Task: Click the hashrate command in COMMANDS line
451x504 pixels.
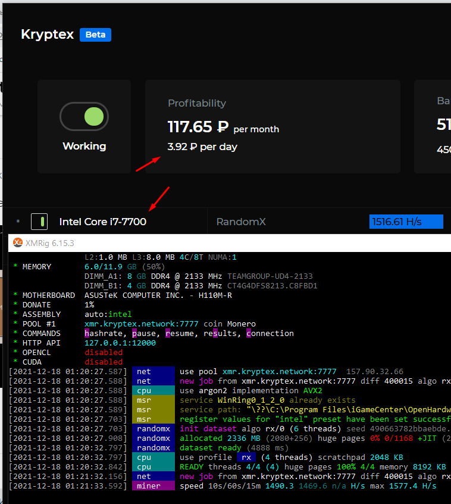Action: point(104,334)
